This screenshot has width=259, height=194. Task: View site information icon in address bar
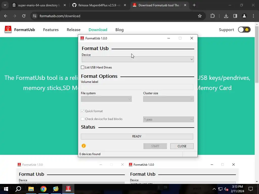pyautogui.click(x=34, y=16)
